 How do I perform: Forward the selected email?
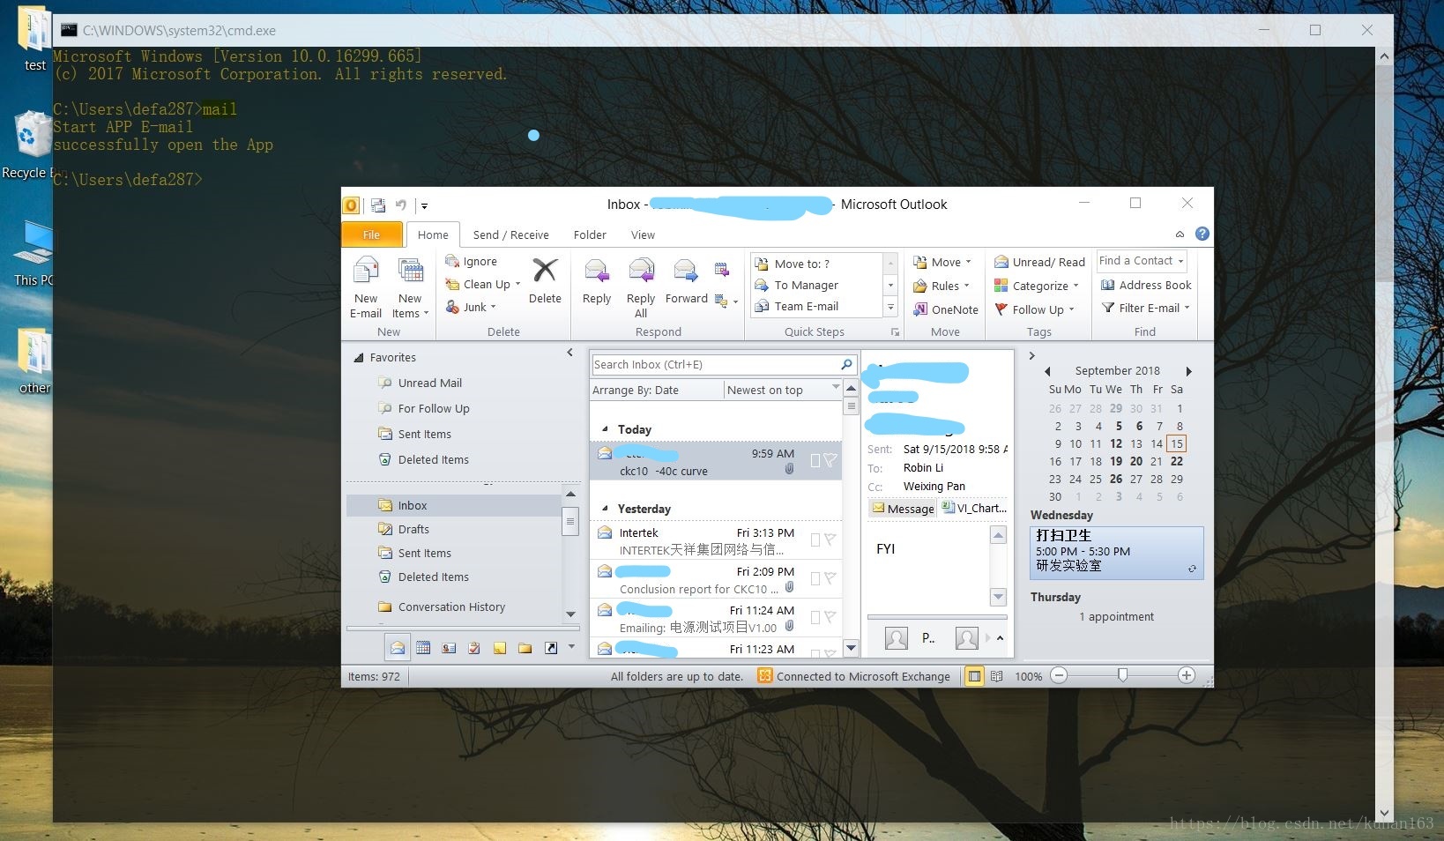pos(686,280)
